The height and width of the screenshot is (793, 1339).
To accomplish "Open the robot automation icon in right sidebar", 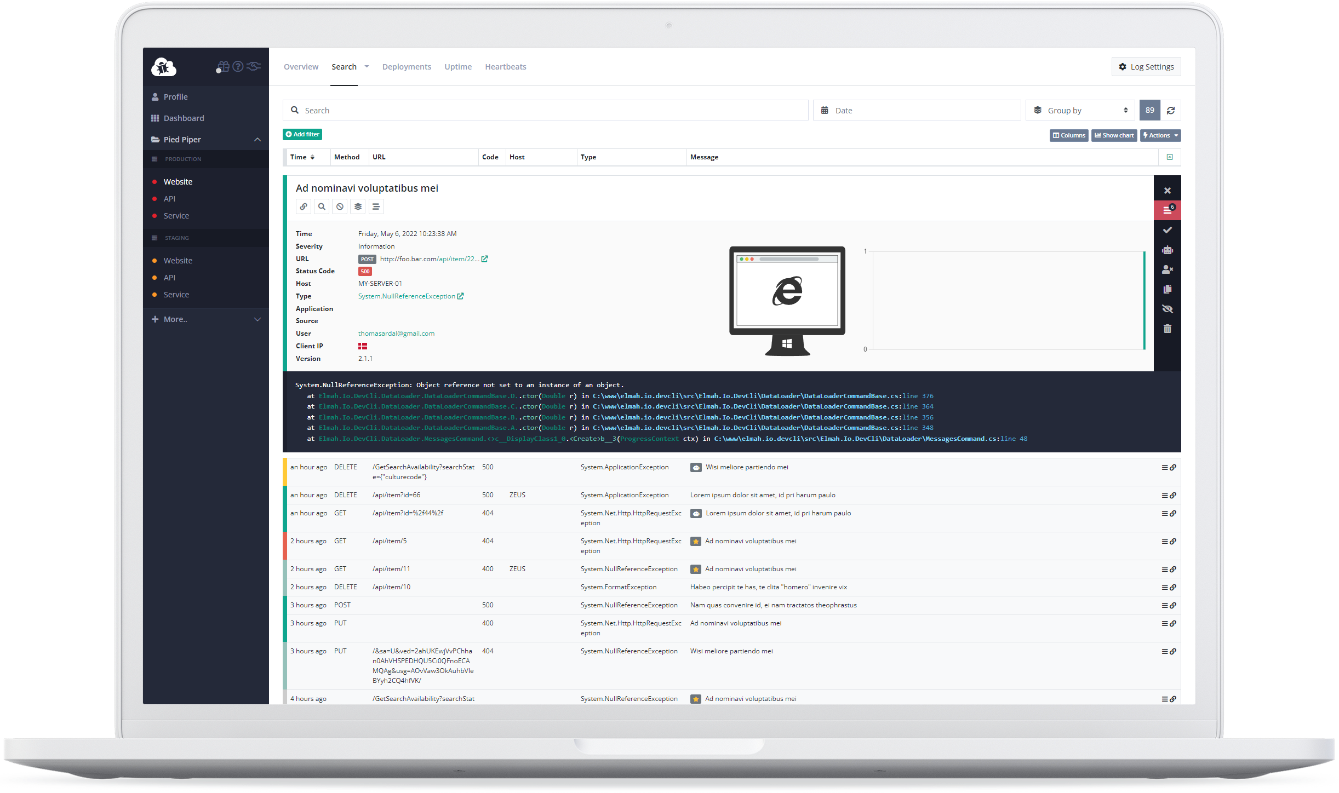I will coord(1168,250).
